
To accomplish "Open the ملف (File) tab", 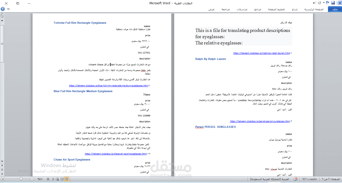I will [x=334, y=9].
